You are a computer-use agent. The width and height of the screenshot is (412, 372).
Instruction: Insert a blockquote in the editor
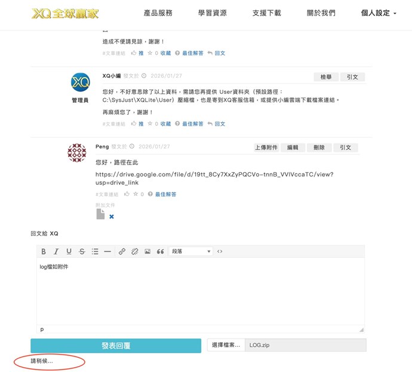pos(160,251)
